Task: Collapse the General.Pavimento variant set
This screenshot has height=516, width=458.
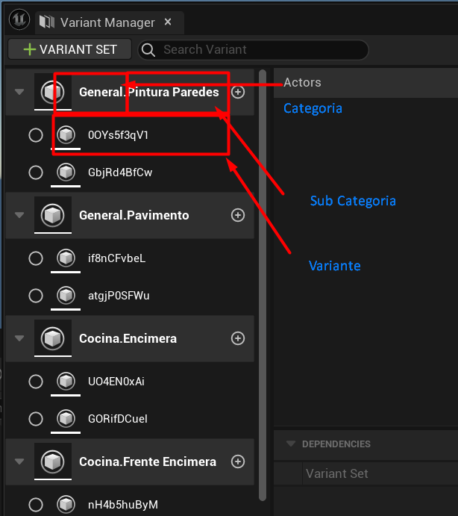Action: (x=18, y=215)
